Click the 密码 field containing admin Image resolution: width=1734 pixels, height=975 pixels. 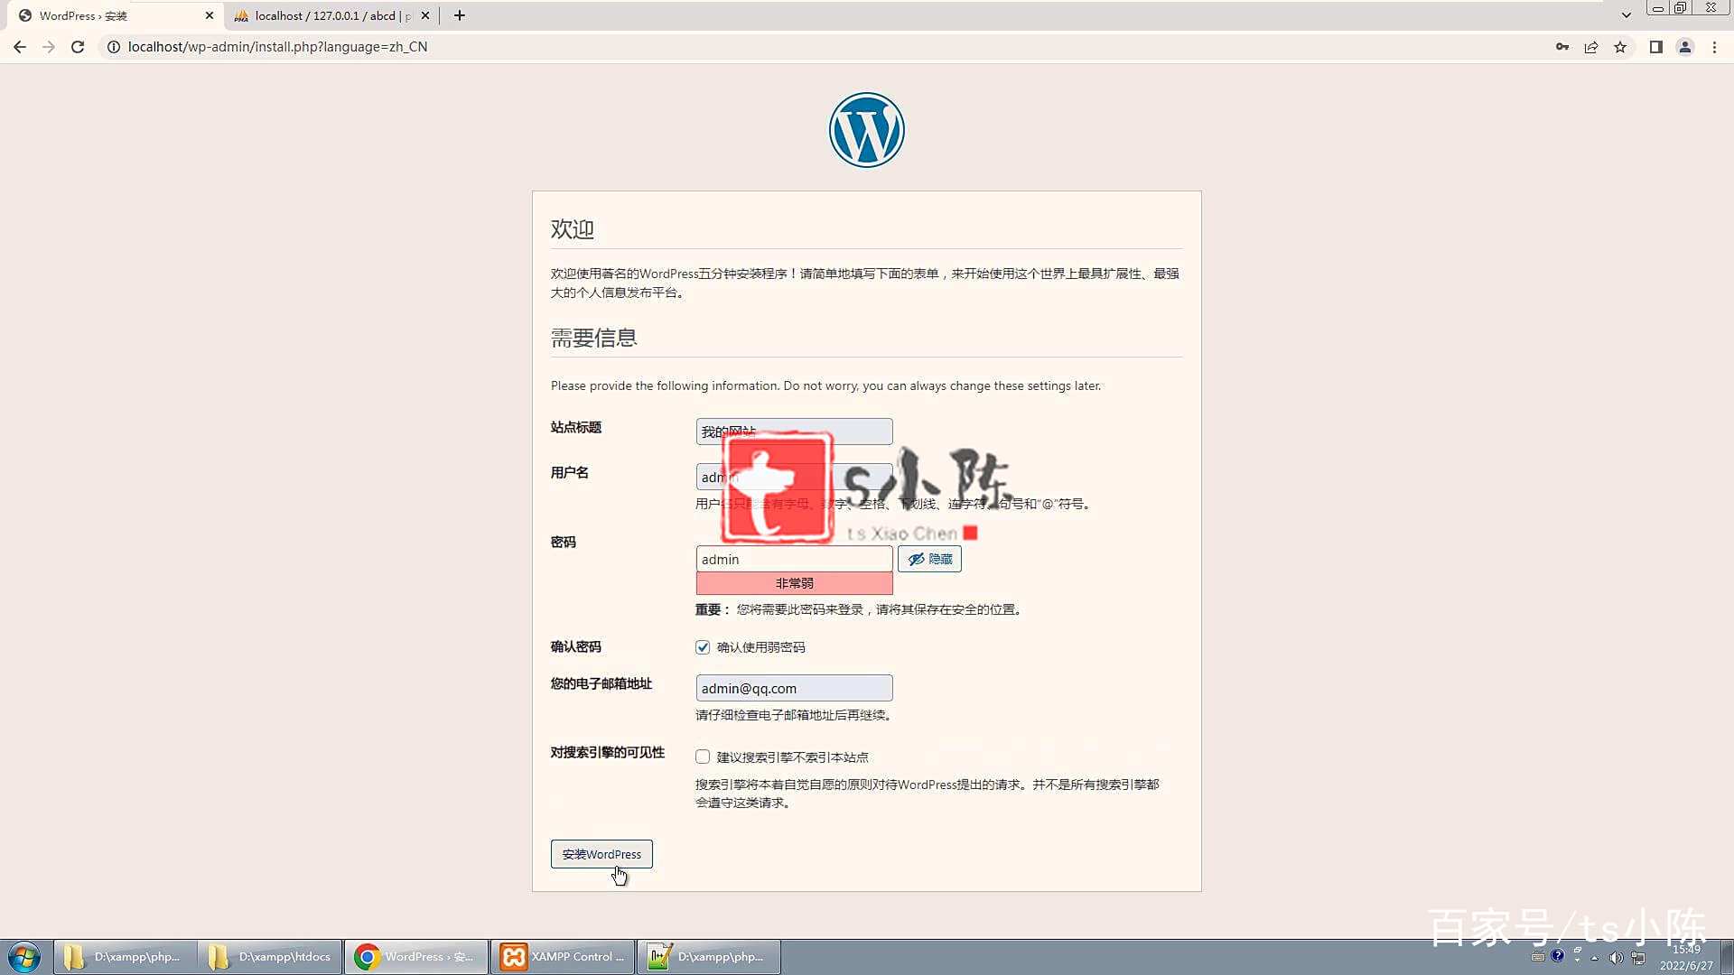(x=794, y=559)
